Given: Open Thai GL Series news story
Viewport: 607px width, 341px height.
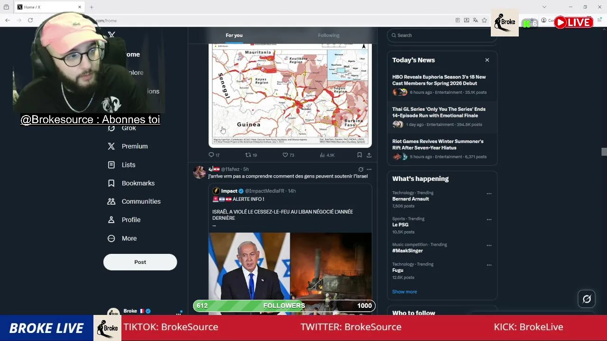Looking at the screenshot, I should click(x=442, y=117).
